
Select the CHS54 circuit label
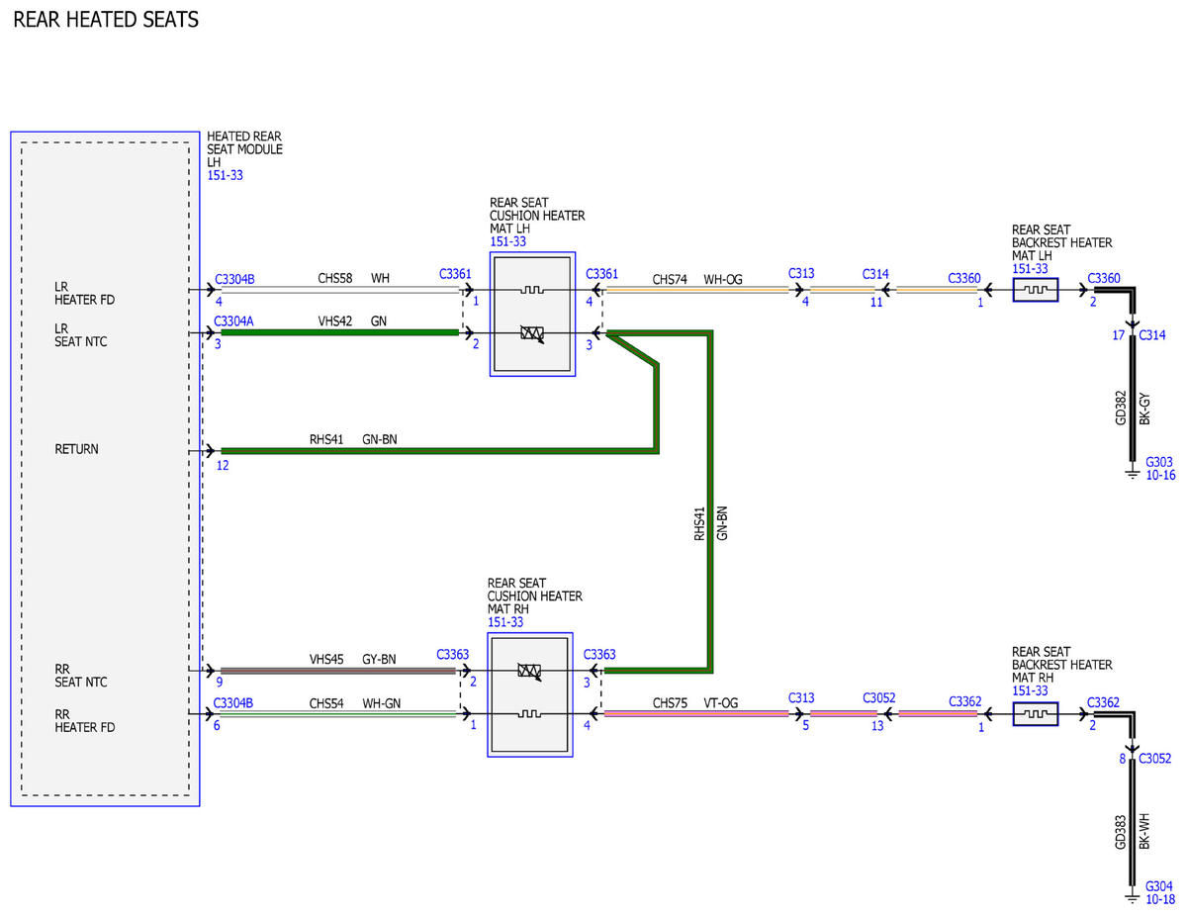(x=326, y=702)
